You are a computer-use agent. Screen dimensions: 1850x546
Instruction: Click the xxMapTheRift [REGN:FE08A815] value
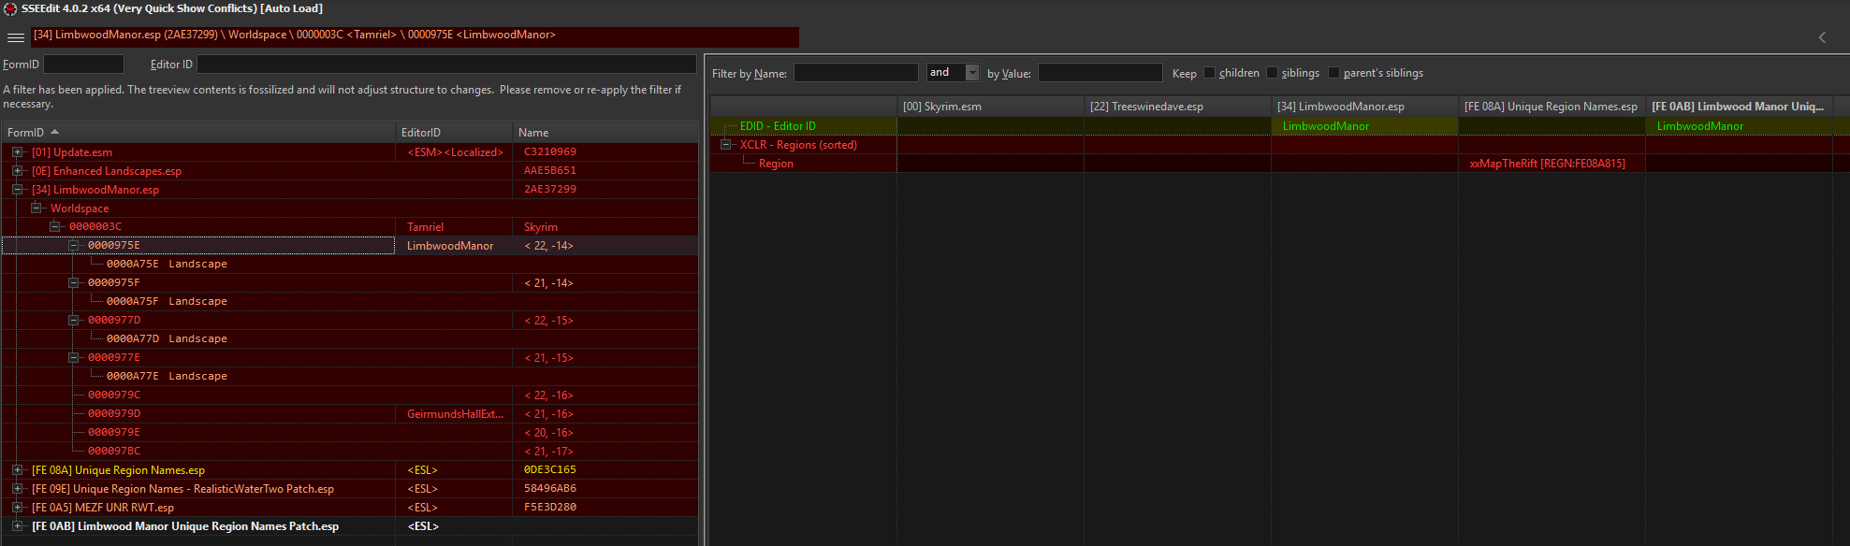pyautogui.click(x=1547, y=164)
